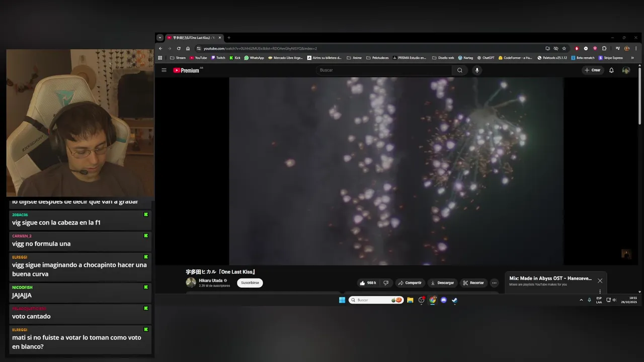Go to YouTube Premium home logo
Screen dimensions: 644x362
187,70
